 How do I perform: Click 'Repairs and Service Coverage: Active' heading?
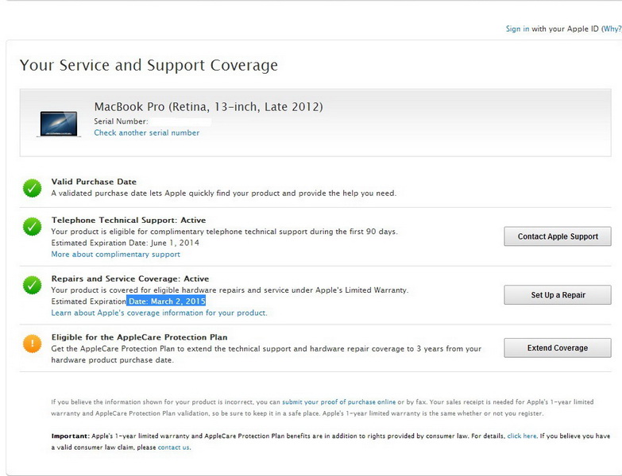click(130, 278)
